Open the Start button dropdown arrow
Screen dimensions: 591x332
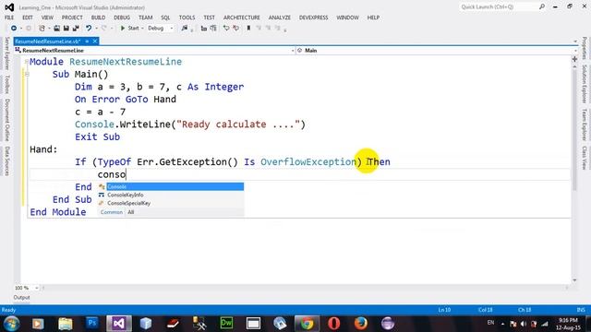click(142, 29)
